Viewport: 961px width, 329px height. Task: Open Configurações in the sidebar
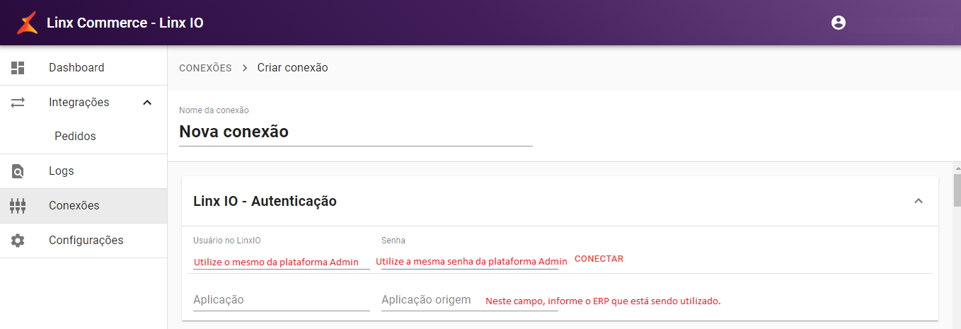pyautogui.click(x=84, y=241)
